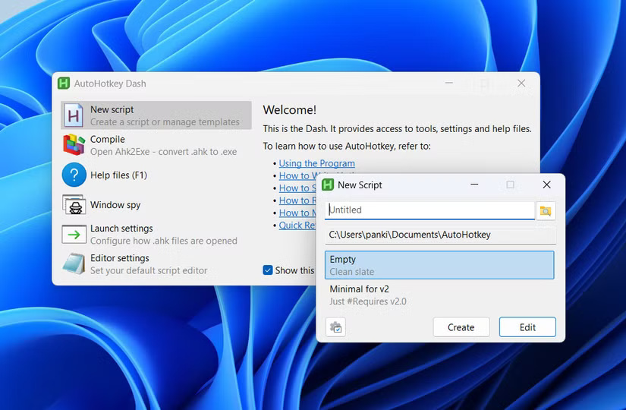Minimize the New Script dialog
Screen dimensions: 626x410
point(474,184)
